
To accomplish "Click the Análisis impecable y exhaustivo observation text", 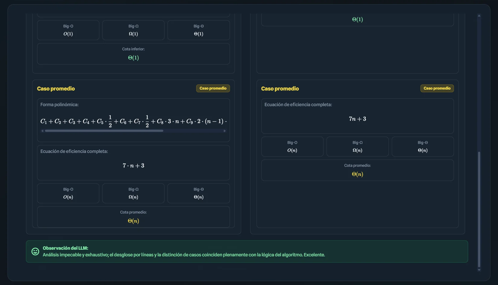I will (184, 255).
